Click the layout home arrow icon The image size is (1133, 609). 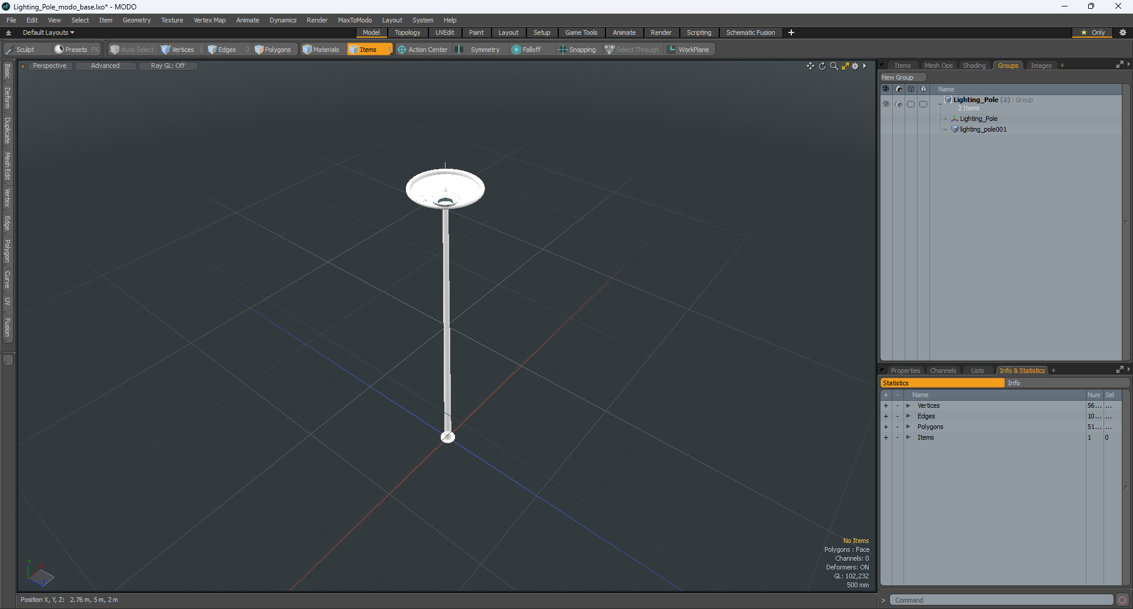(x=8, y=32)
